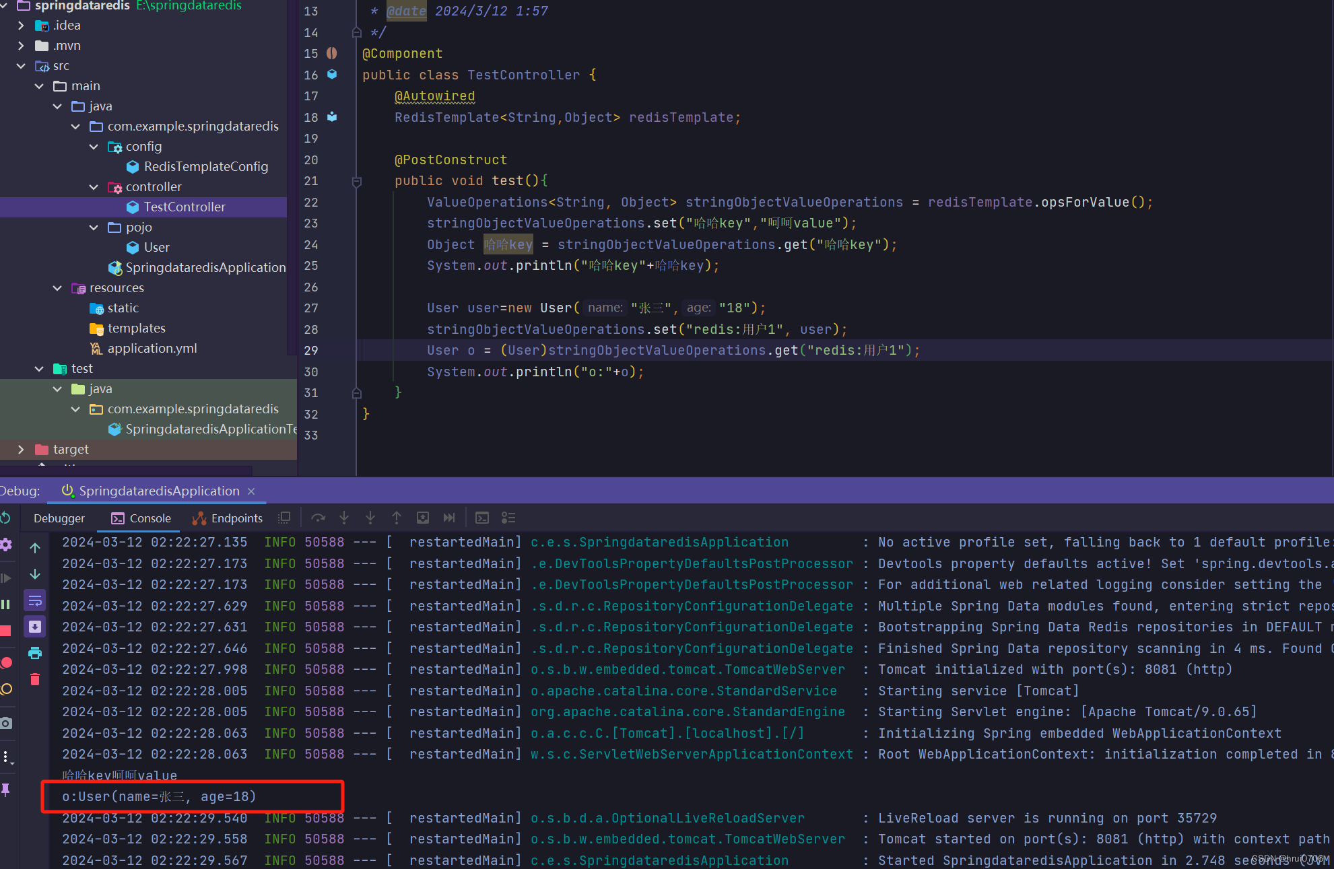Expand the target folder
Screen dimensions: 1334x869
click(x=22, y=449)
